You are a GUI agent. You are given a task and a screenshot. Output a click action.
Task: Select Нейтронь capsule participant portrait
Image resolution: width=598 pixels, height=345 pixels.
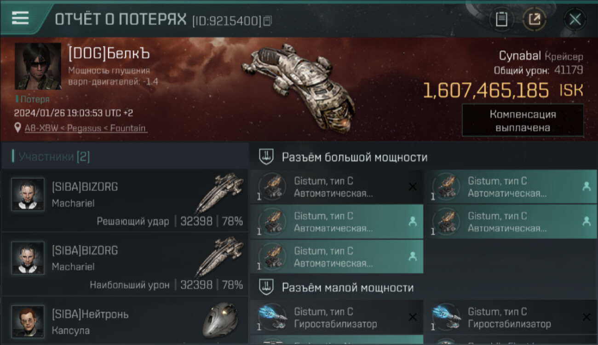pos(28,321)
